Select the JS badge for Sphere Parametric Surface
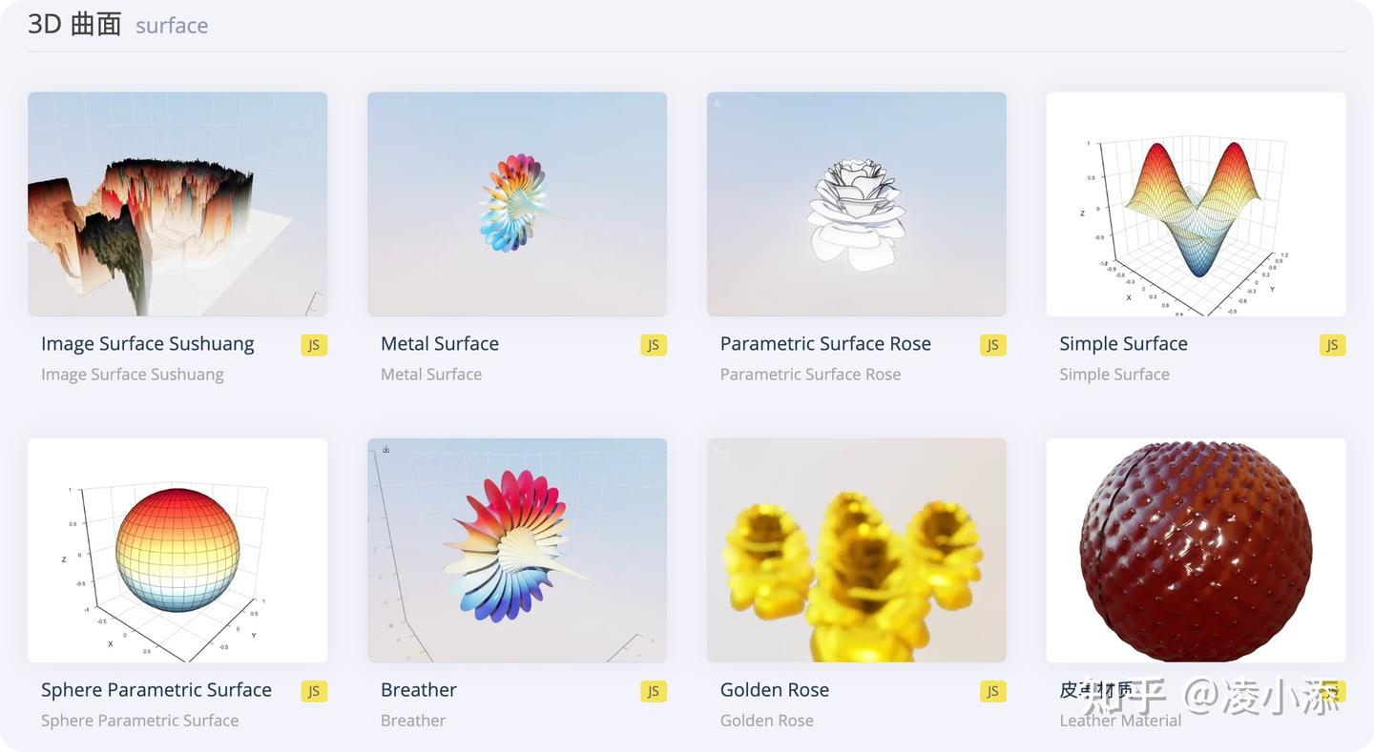 [314, 692]
